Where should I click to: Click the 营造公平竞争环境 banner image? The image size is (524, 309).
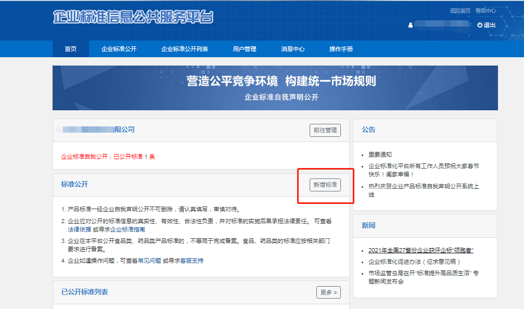pyautogui.click(x=275, y=87)
